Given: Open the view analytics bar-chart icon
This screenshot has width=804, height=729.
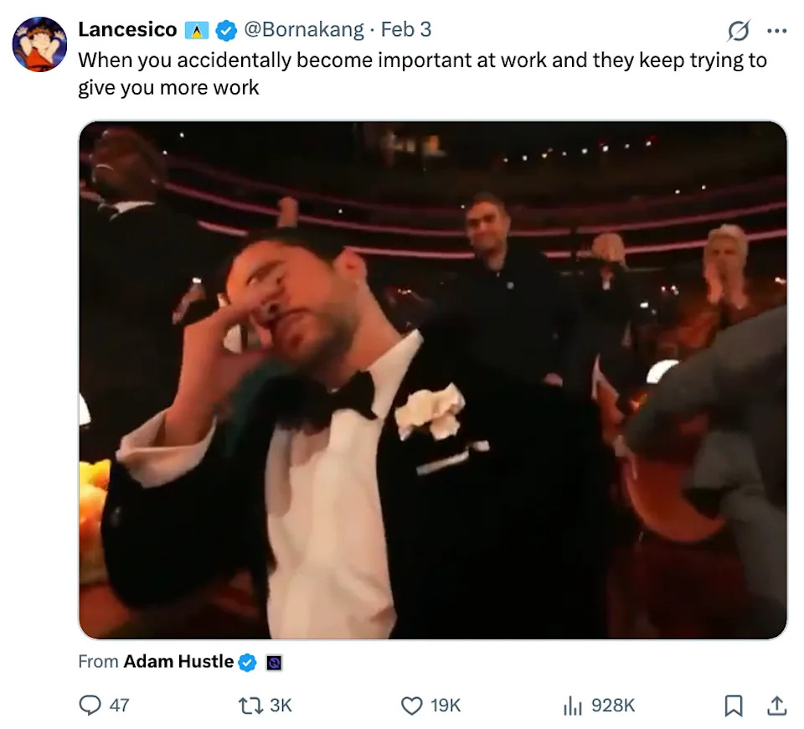Looking at the screenshot, I should pyautogui.click(x=573, y=706).
